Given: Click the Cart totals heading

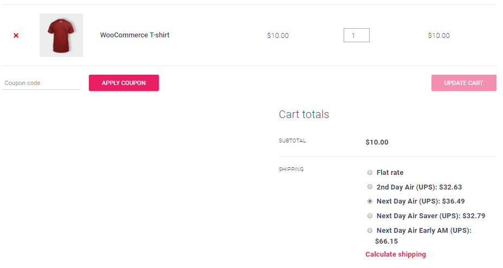Looking at the screenshot, I should click(x=304, y=114).
